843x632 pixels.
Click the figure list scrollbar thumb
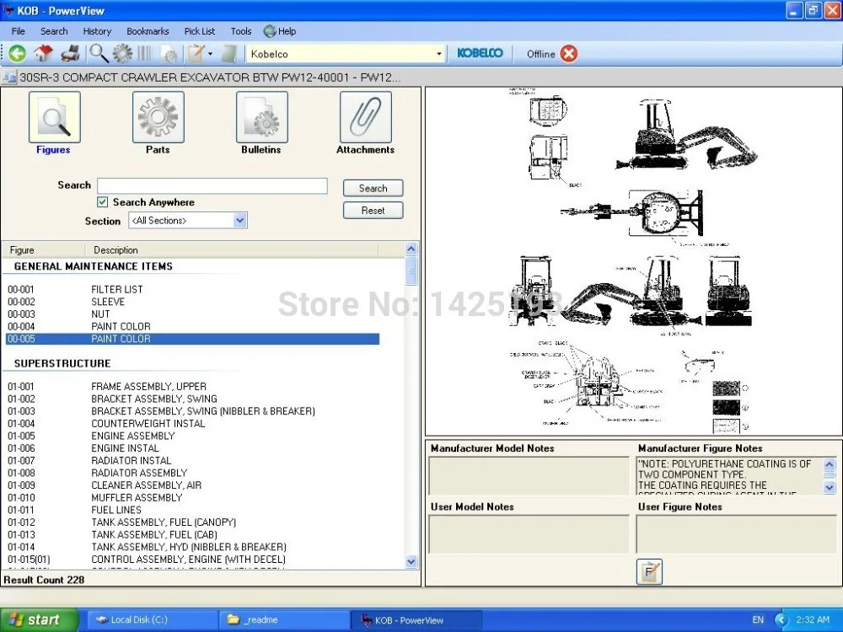click(411, 270)
